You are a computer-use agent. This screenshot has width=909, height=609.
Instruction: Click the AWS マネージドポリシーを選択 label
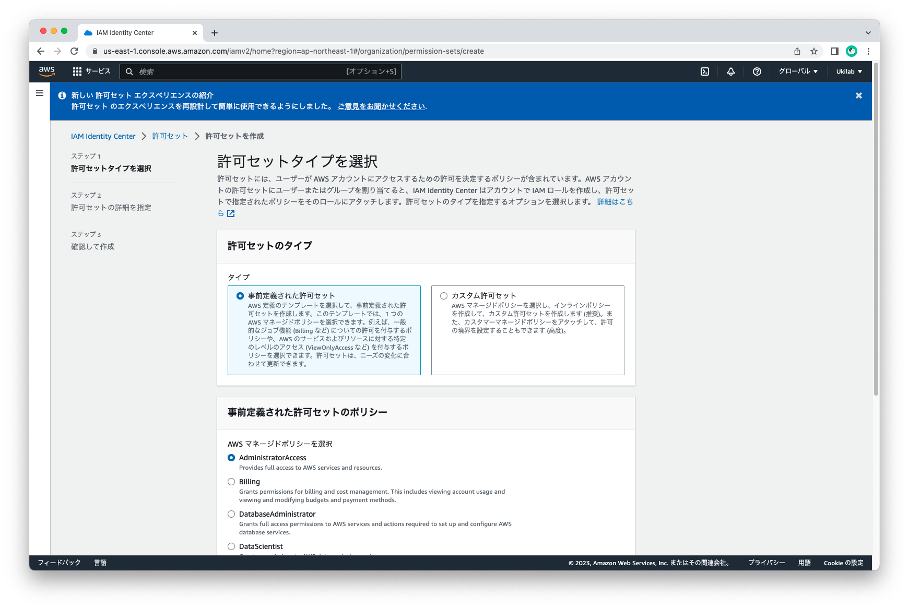(x=280, y=444)
